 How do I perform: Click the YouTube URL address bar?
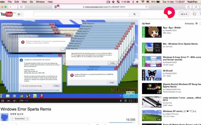(104, 7)
